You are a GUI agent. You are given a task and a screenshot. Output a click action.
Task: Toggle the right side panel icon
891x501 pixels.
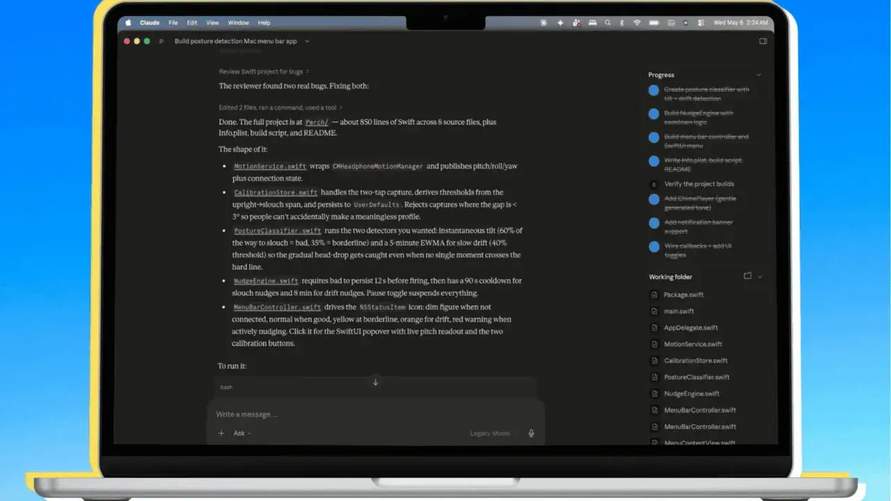point(763,41)
